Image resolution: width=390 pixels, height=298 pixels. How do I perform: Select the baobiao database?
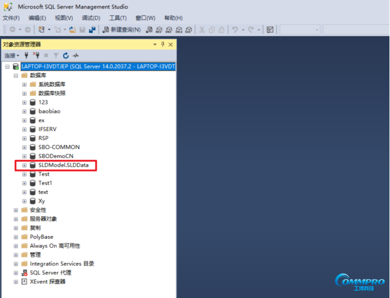pos(49,112)
